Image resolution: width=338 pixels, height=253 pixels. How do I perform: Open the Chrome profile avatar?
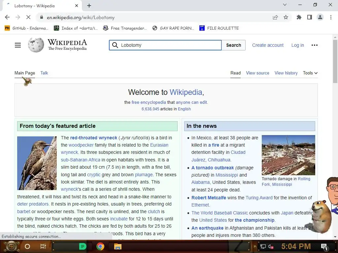(x=320, y=17)
